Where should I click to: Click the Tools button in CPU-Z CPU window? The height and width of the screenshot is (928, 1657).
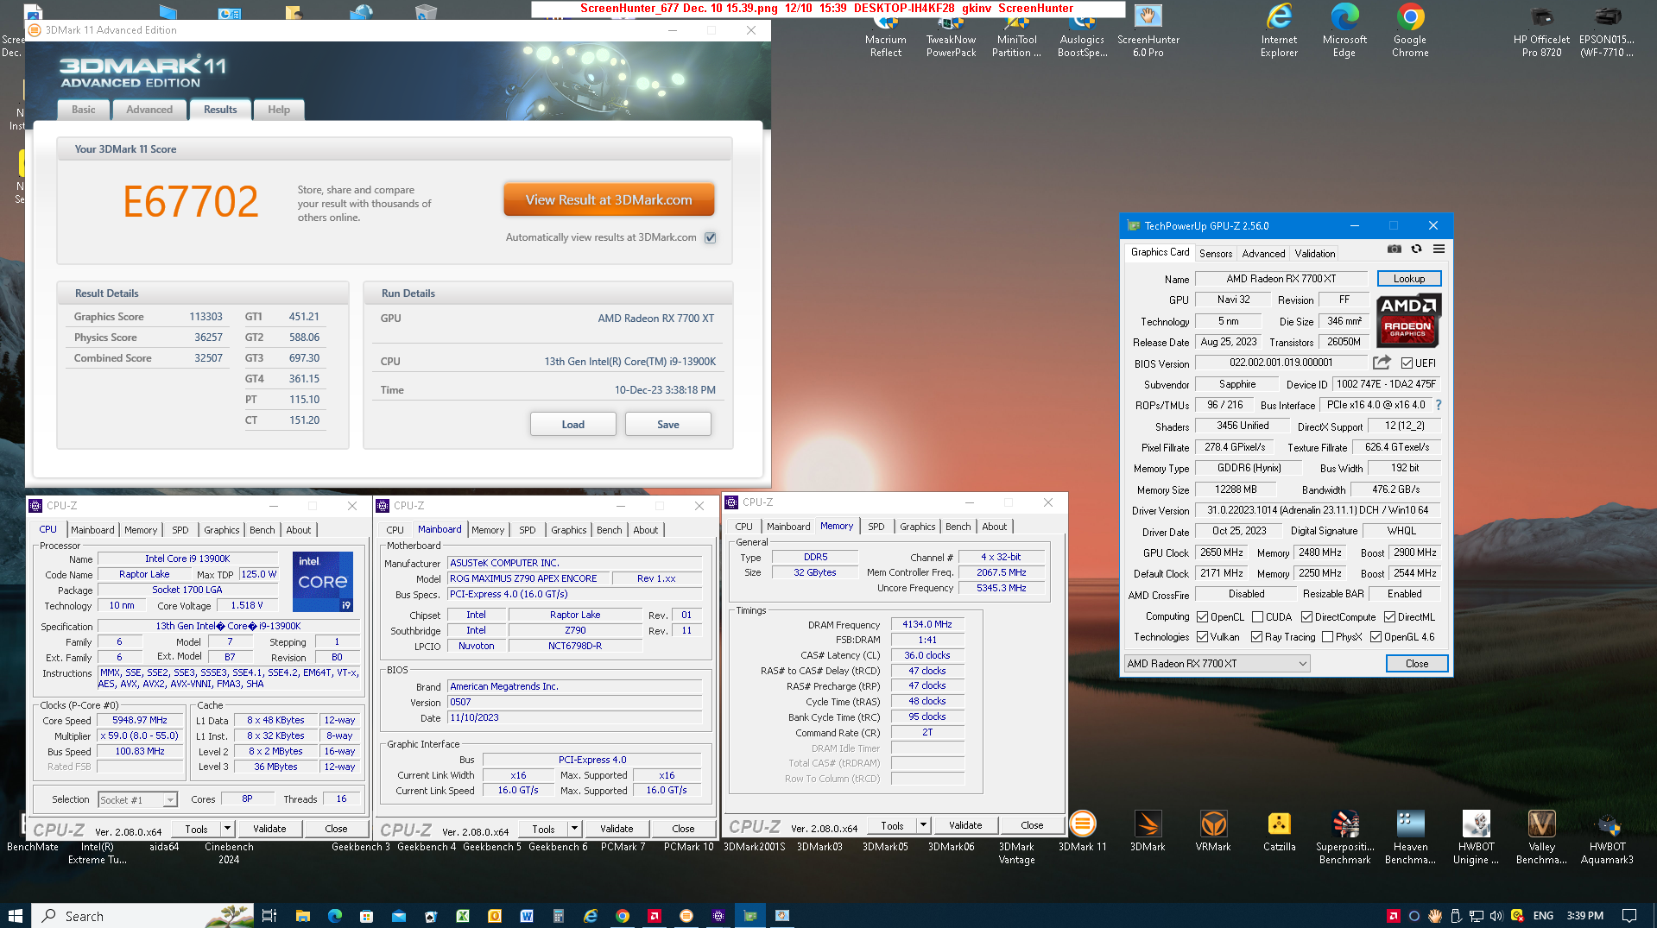(x=196, y=828)
